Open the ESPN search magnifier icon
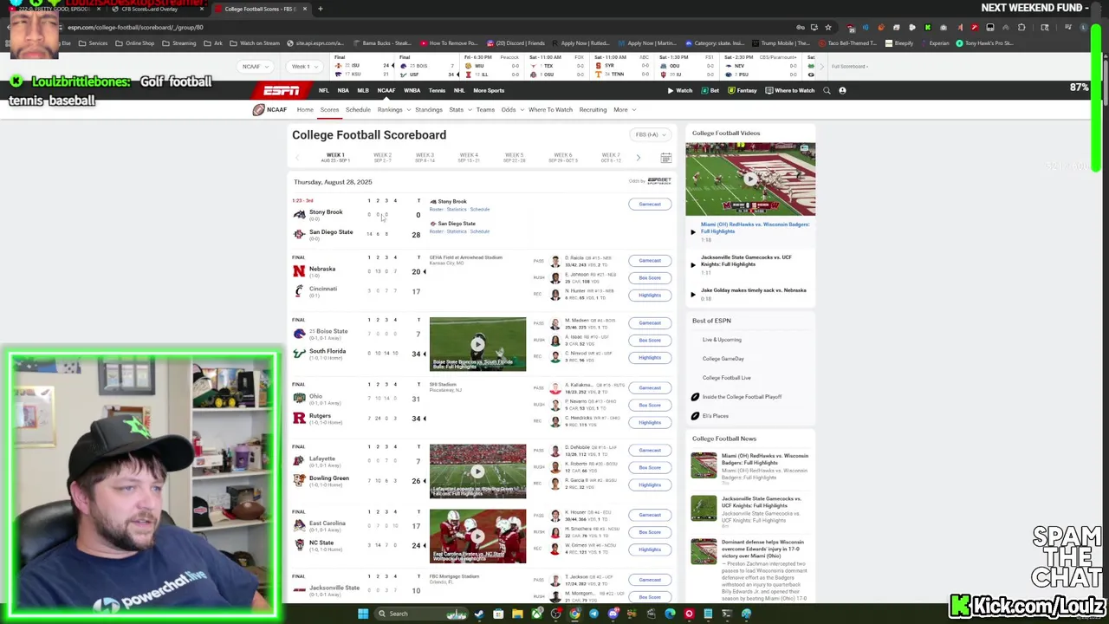1109x624 pixels. point(827,90)
